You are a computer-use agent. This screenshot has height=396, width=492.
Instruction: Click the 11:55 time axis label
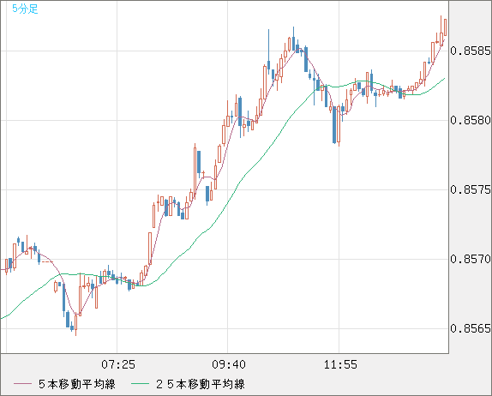coord(340,364)
